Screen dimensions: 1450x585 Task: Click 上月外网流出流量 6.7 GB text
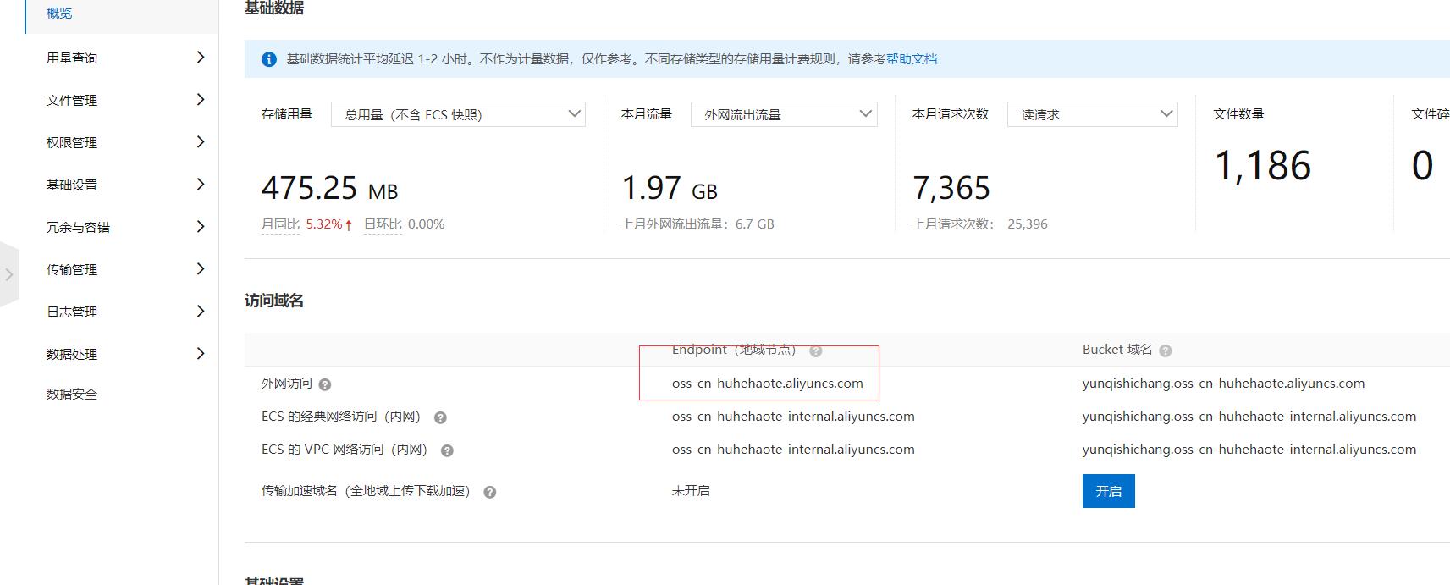tap(697, 224)
